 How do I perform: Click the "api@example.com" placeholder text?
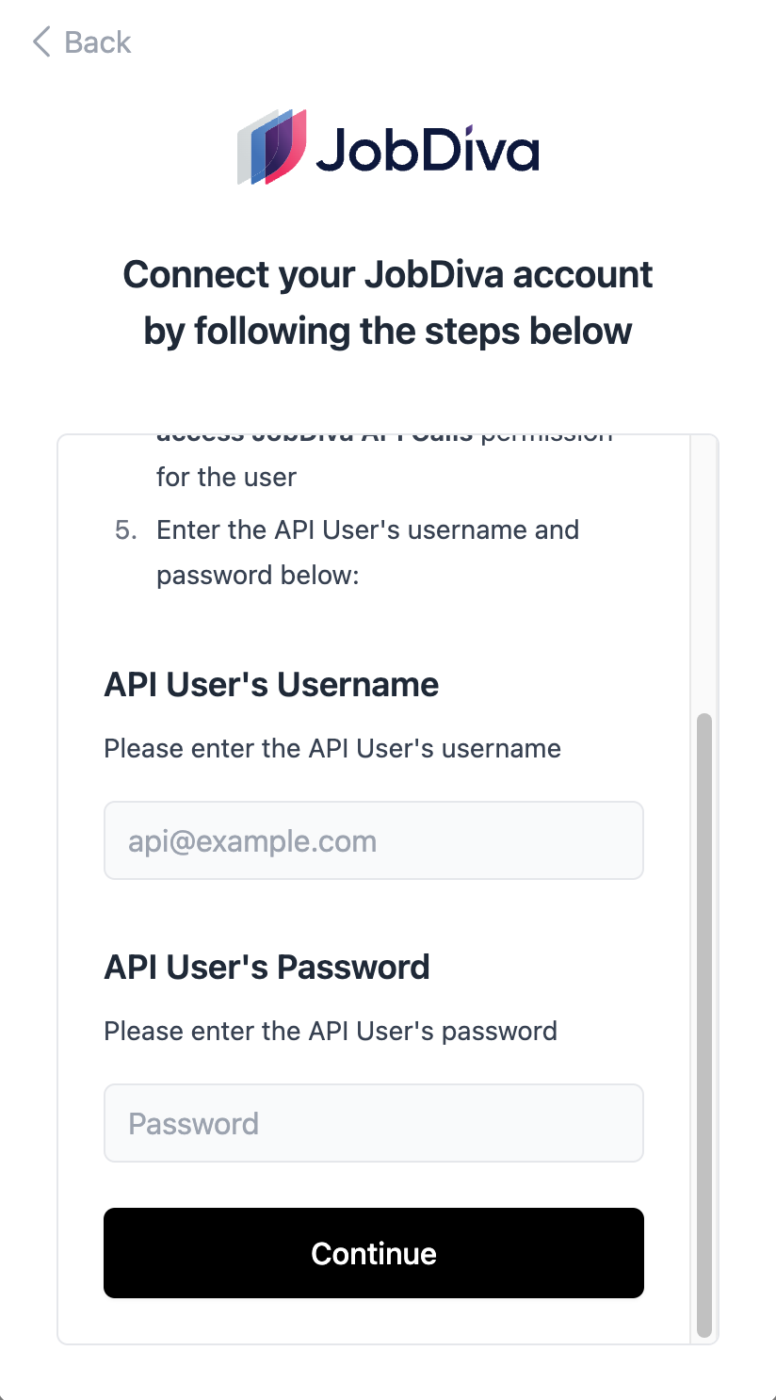(x=252, y=841)
